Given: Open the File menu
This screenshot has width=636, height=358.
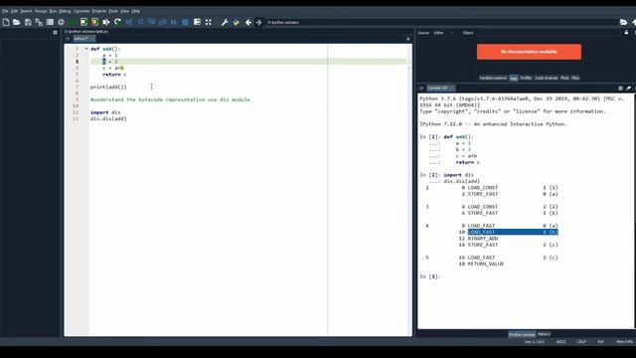Looking at the screenshot, I should coord(5,11).
